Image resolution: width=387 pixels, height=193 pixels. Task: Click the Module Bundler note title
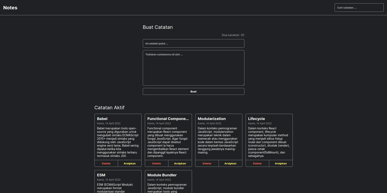162,175
